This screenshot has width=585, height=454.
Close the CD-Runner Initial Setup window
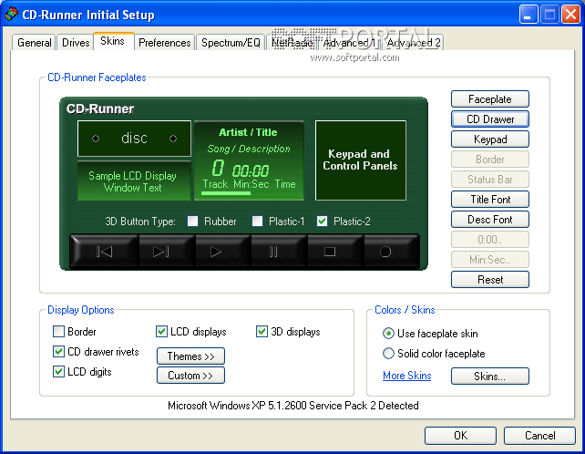pos(570,15)
